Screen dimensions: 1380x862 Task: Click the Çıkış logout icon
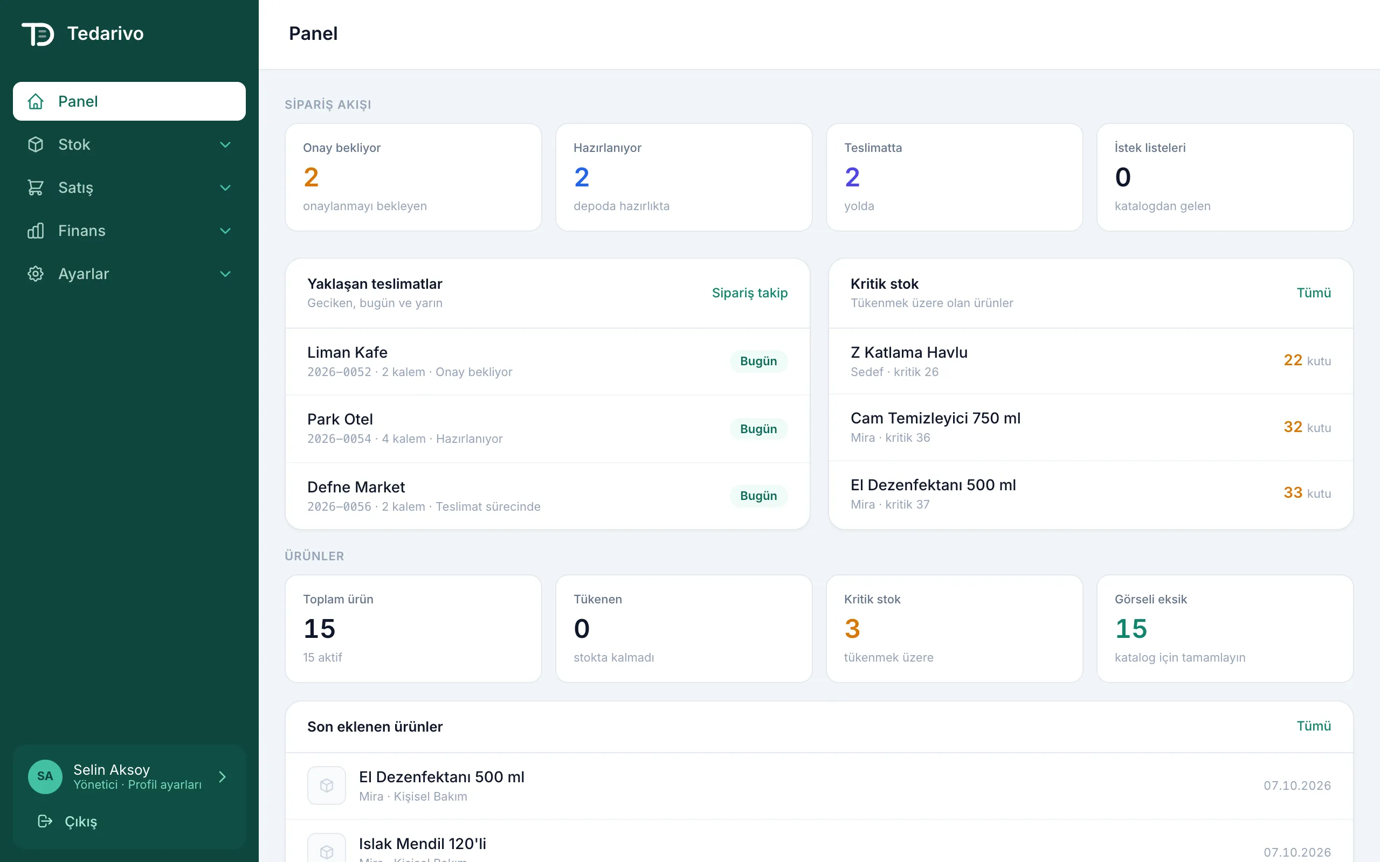click(45, 821)
